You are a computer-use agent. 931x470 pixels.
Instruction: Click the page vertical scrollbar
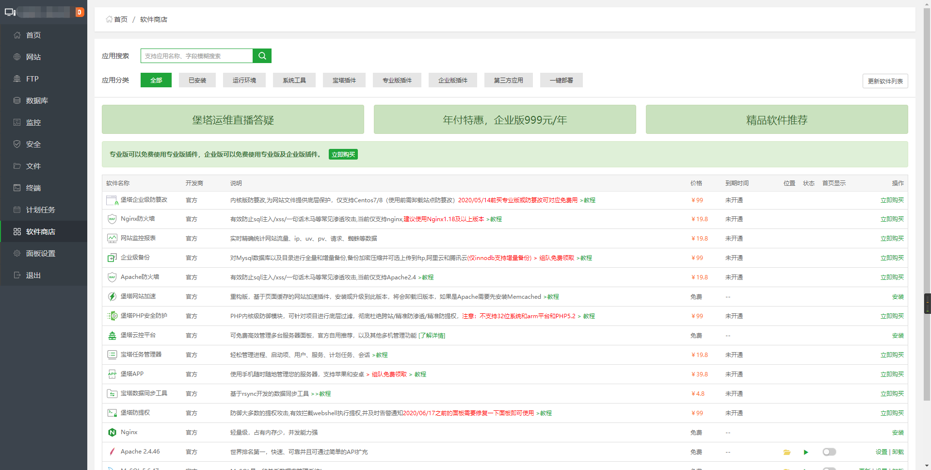tap(927, 204)
